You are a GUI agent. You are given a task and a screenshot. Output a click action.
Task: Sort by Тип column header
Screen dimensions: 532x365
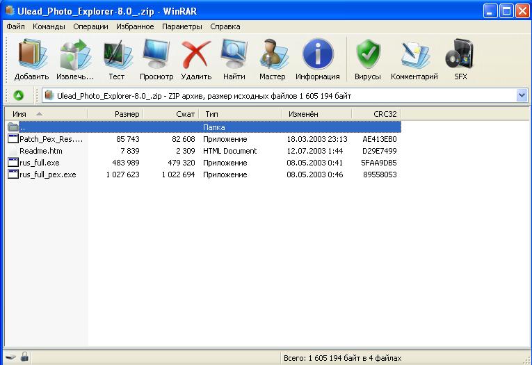pos(241,114)
